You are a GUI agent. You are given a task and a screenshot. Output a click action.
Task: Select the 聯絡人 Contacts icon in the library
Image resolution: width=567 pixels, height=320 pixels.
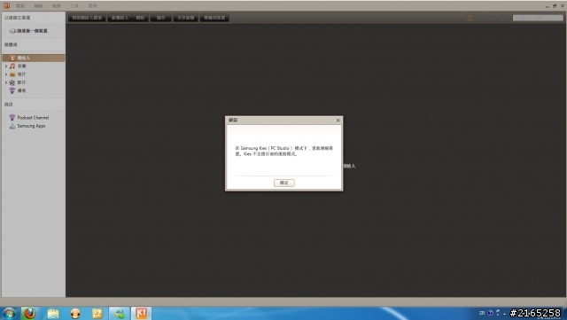(x=12, y=58)
